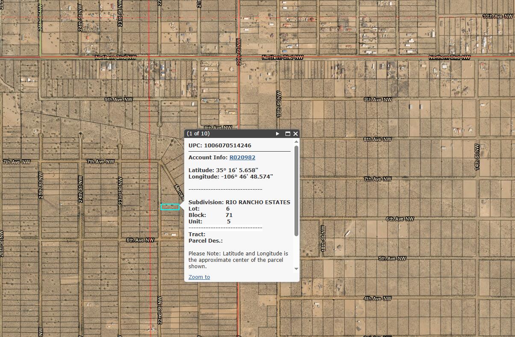Close the parcel info popup
The width and height of the screenshot is (515, 337).
(295, 134)
